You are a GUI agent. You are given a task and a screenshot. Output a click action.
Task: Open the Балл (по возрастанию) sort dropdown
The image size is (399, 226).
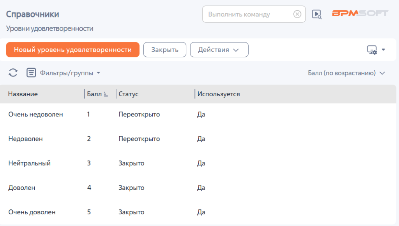(346, 73)
